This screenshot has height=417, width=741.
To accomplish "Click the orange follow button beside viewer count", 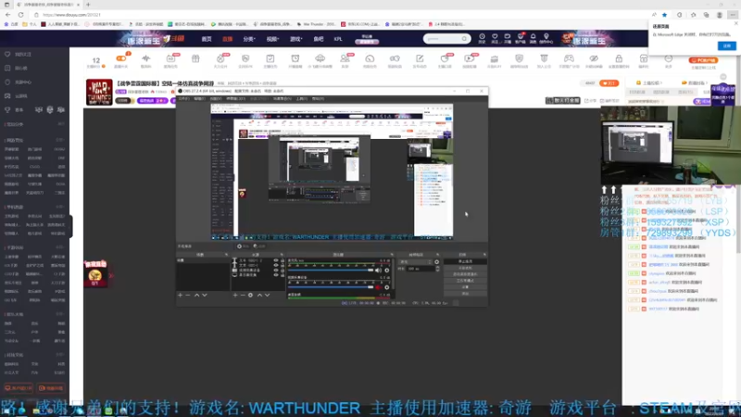I will [x=609, y=83].
